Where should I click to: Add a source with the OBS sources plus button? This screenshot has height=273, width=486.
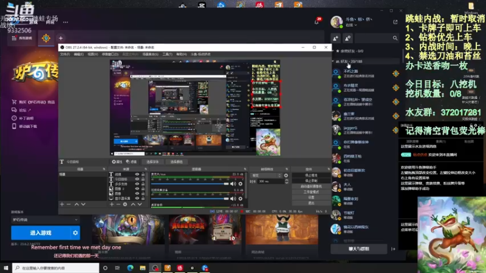pos(112,204)
